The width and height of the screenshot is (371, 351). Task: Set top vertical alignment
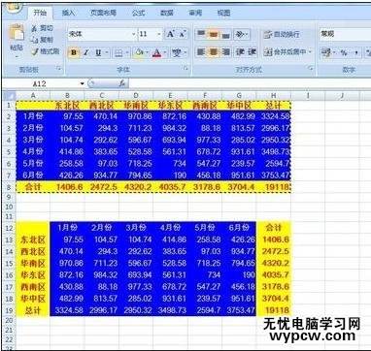(x=201, y=34)
